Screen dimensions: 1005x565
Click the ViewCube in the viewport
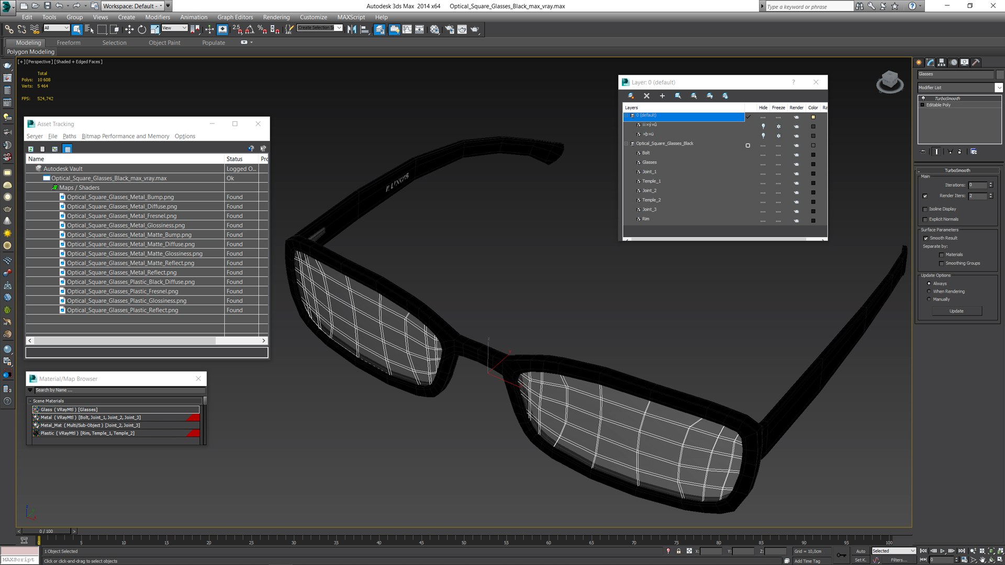pos(890,82)
